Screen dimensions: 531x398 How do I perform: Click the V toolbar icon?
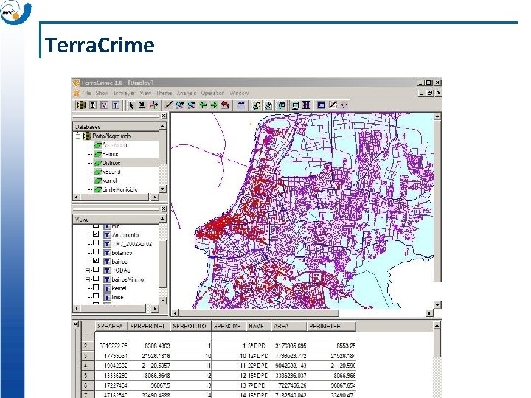click(104, 105)
